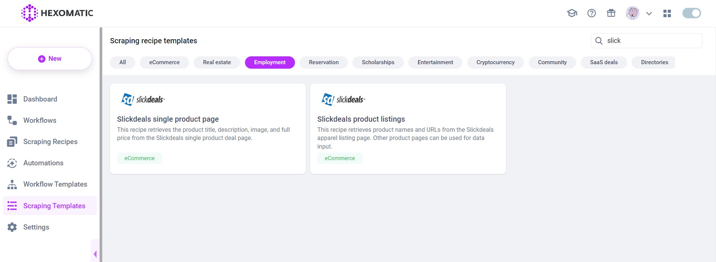This screenshot has width=716, height=262.
Task: Click the Dashboard sidebar icon
Action: point(12,99)
